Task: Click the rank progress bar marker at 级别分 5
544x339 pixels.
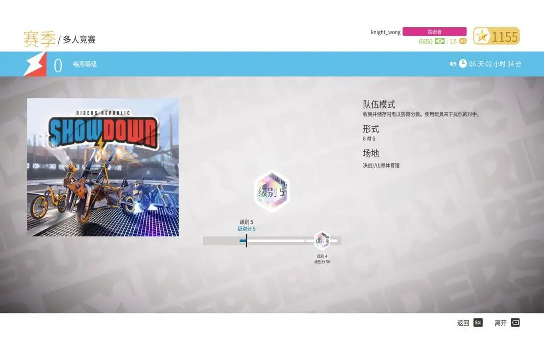Action: click(246, 240)
